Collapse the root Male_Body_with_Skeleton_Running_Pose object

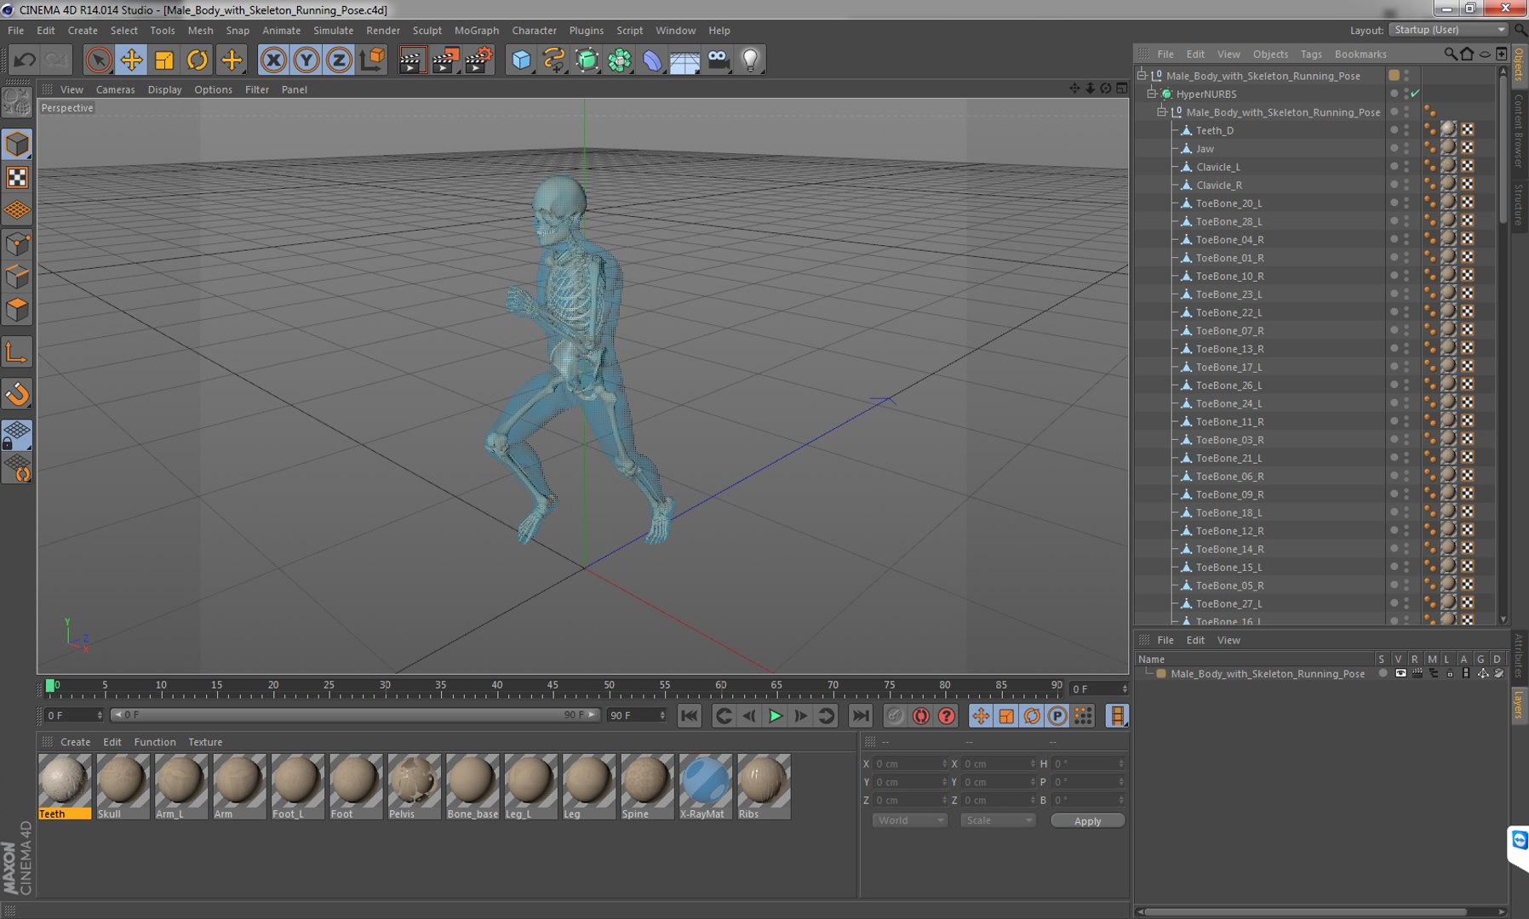point(1142,76)
